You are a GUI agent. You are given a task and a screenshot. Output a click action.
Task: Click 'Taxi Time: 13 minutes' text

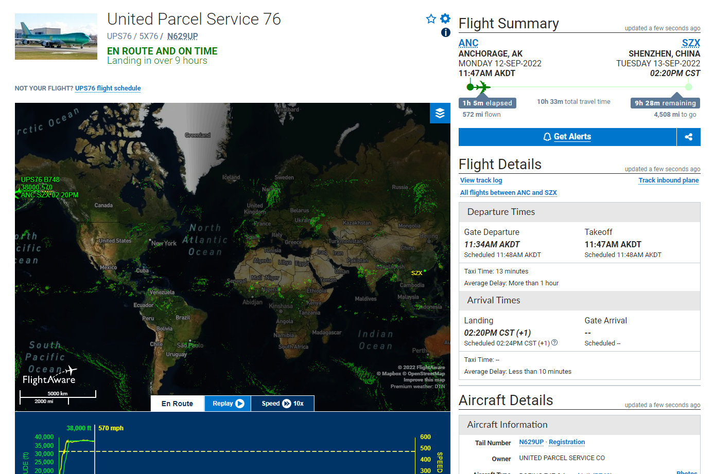tap(496, 271)
